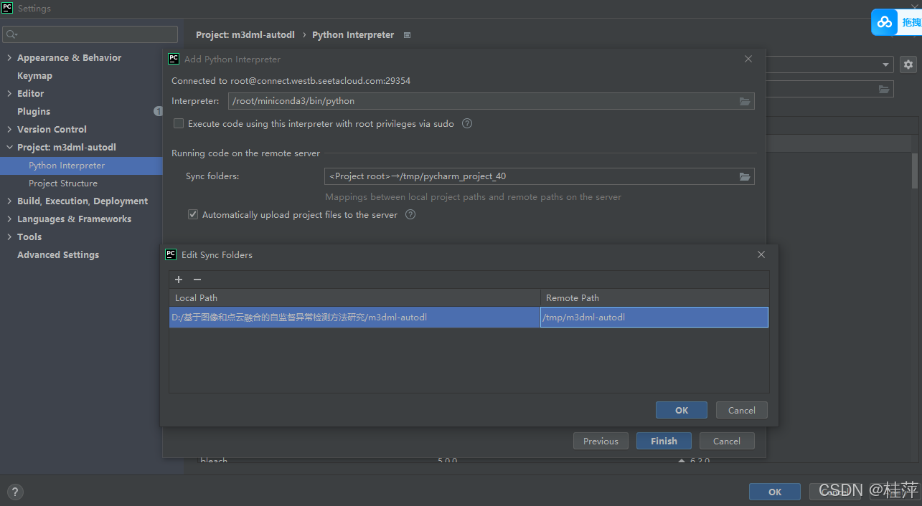Show help for automatic upload option
The image size is (922, 506).
pos(410,214)
